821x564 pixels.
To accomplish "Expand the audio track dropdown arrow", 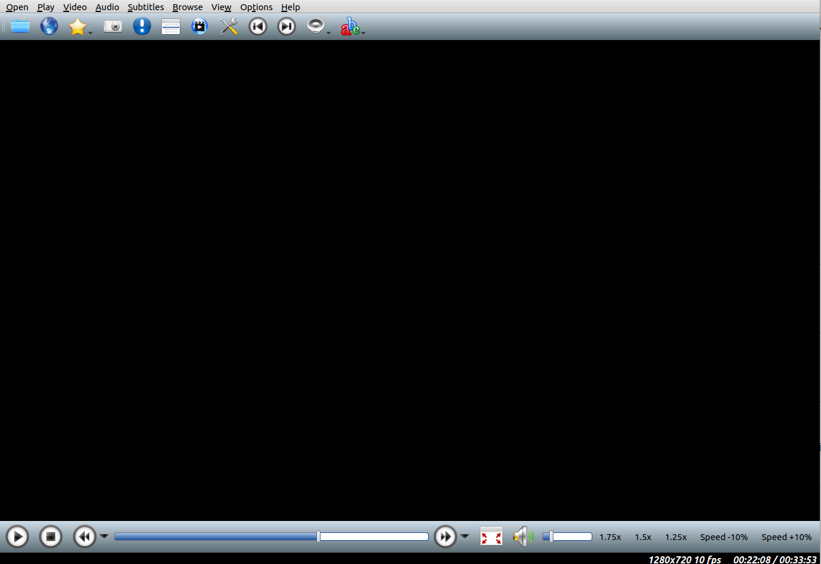I will click(x=328, y=32).
